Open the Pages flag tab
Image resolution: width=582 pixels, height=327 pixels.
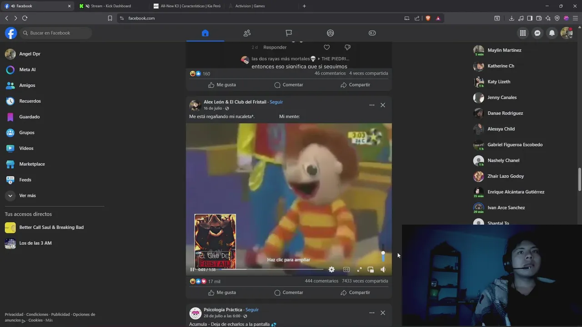pos(289,33)
